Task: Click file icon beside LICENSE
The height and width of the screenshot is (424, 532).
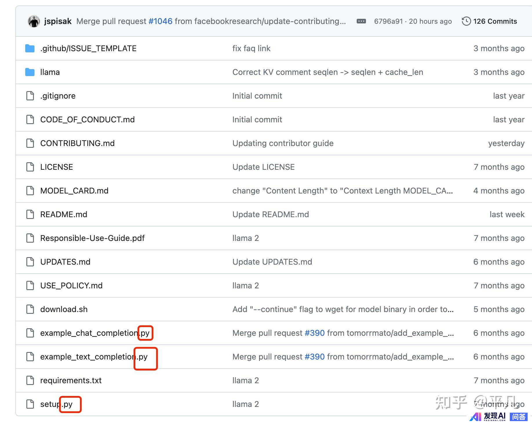Action: point(30,167)
